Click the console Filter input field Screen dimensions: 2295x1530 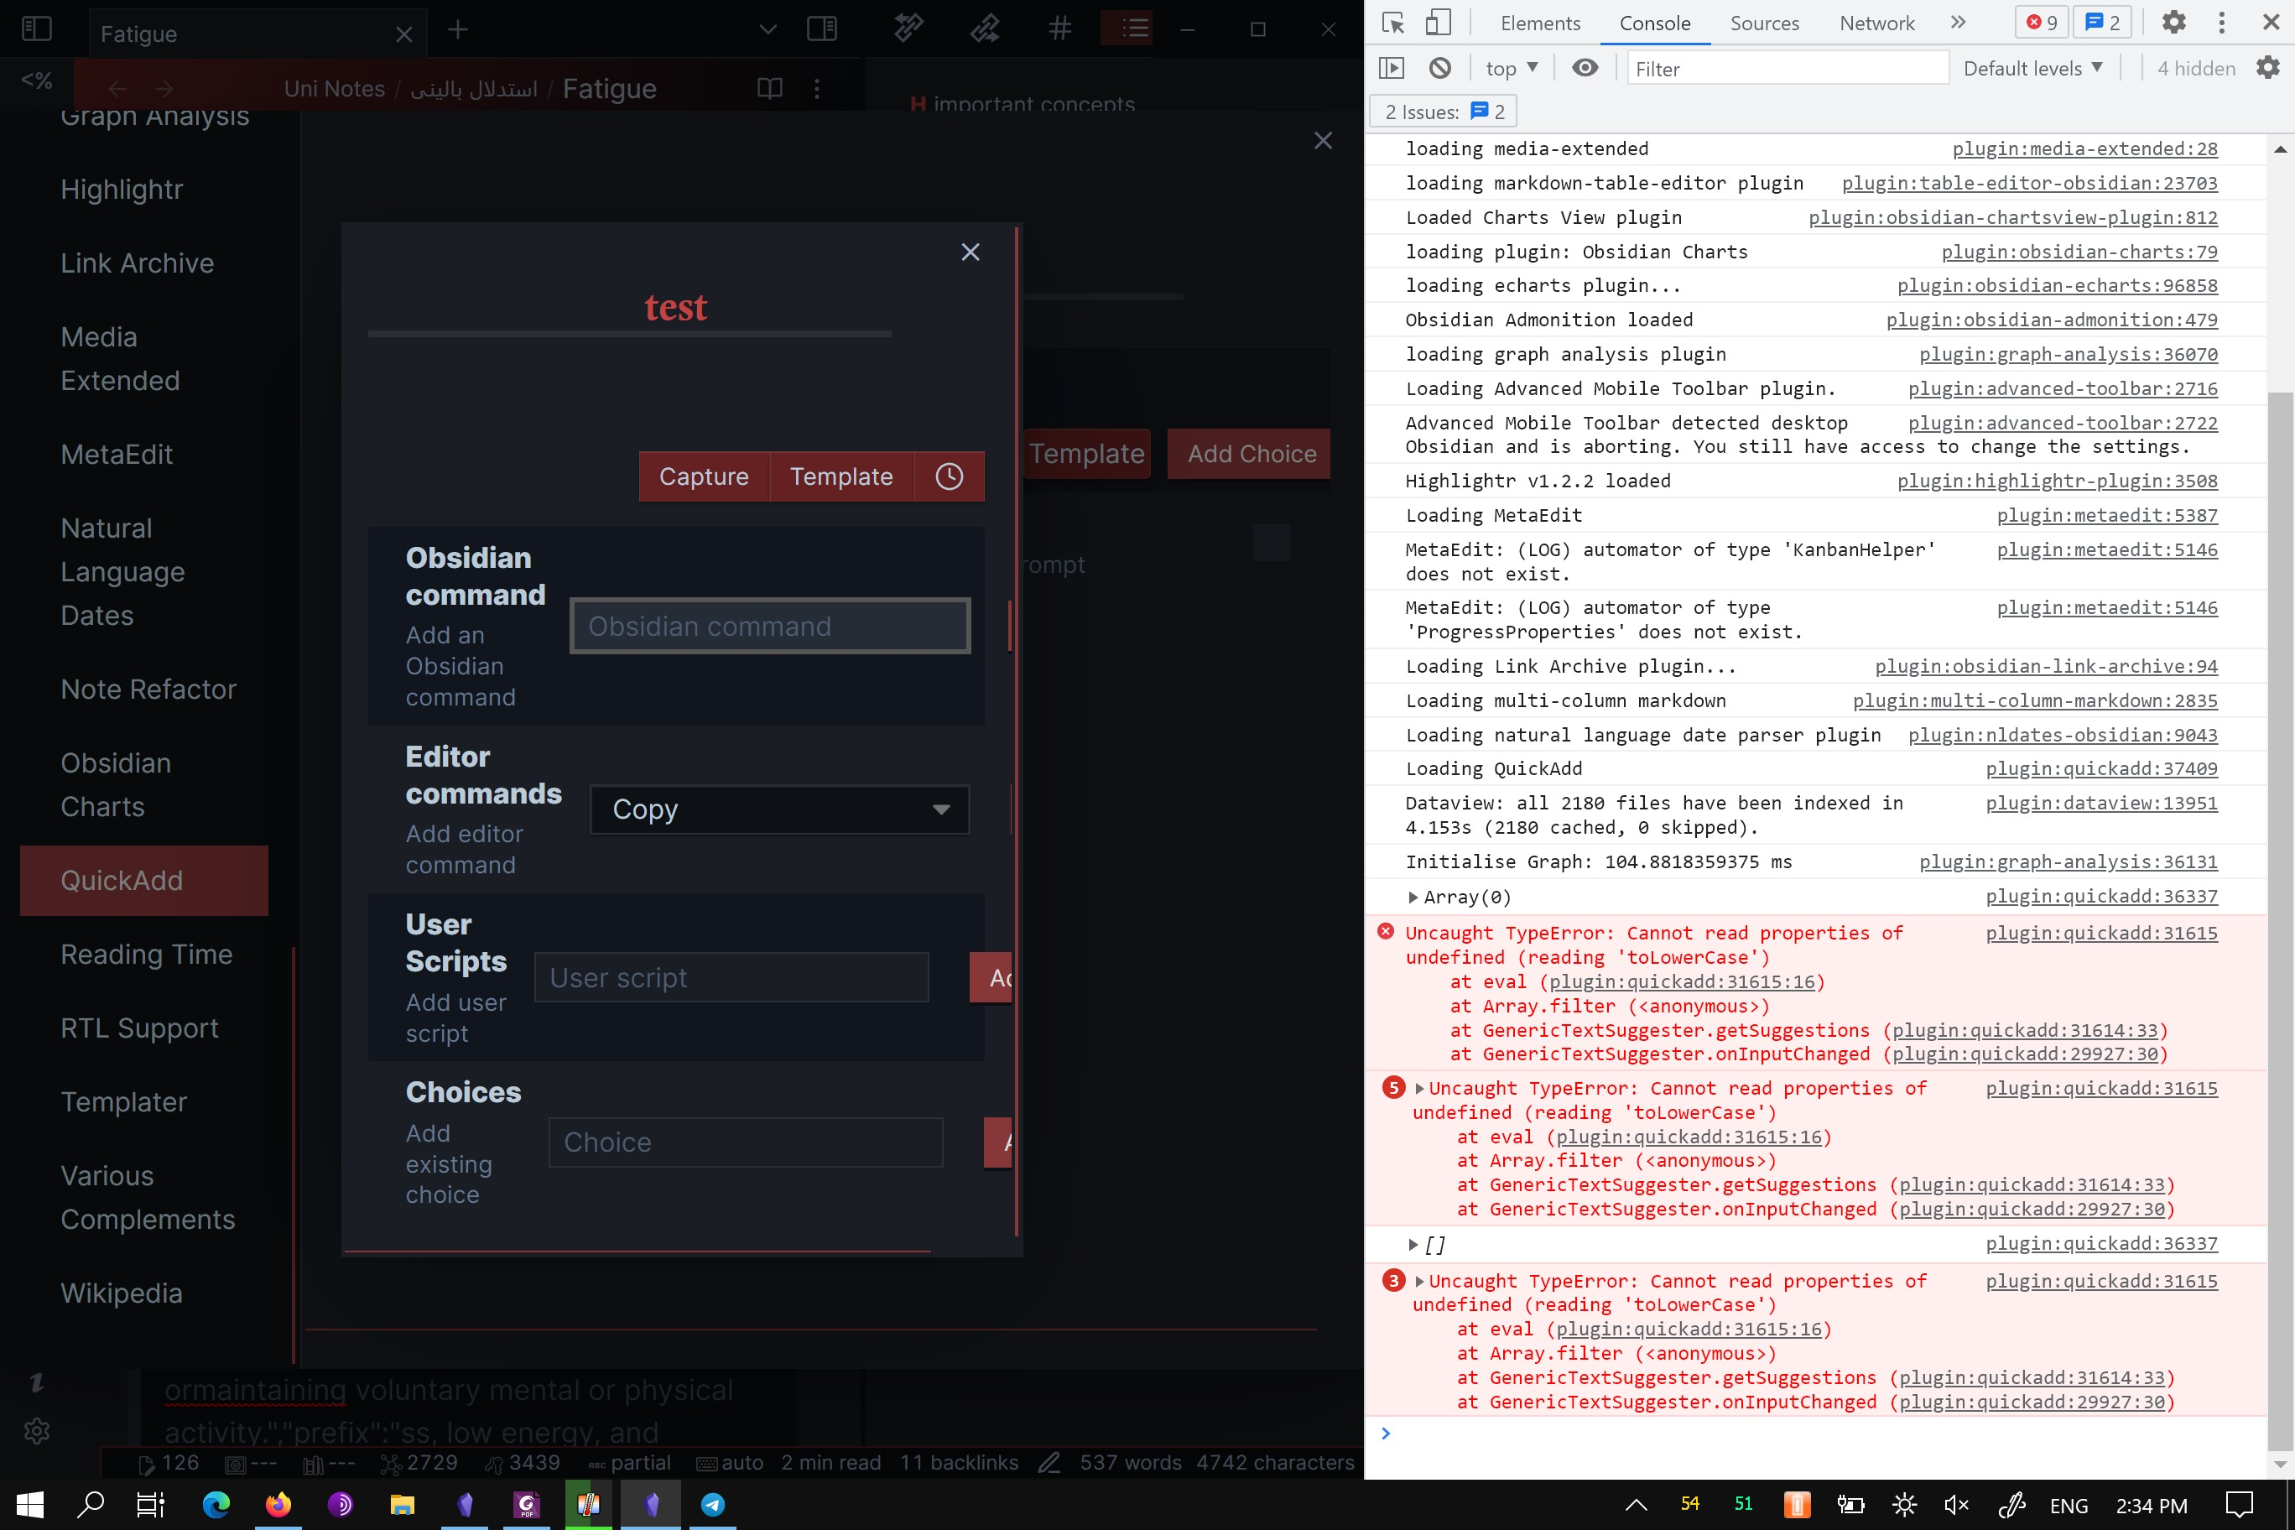(x=1788, y=68)
